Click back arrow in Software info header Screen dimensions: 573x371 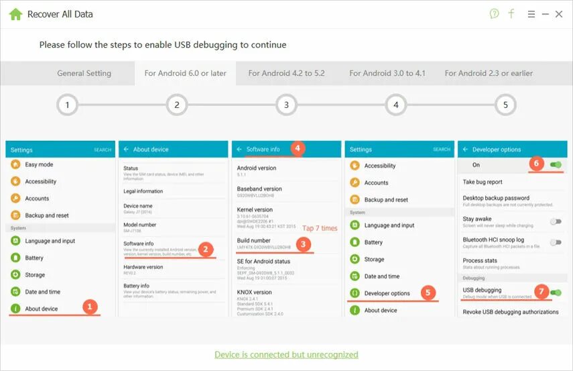pyautogui.click(x=239, y=150)
